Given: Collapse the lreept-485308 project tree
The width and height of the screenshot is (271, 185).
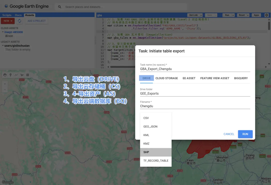Looking at the screenshot, I should point(3,32).
